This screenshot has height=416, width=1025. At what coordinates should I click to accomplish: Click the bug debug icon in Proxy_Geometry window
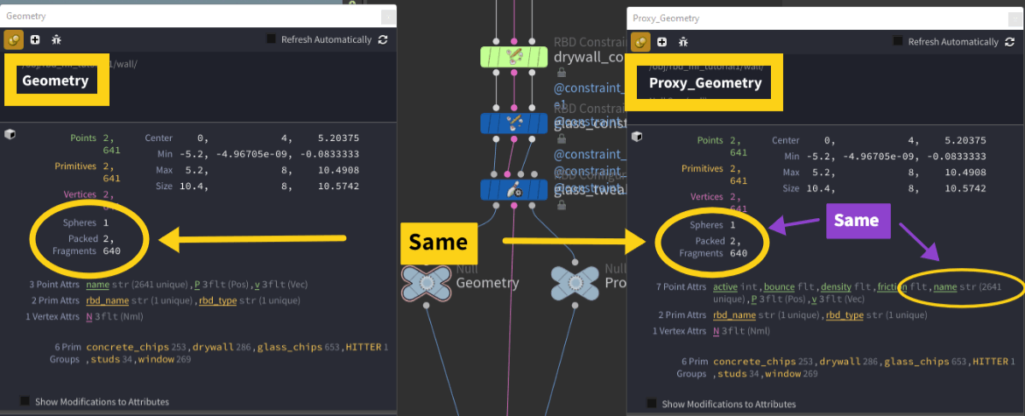682,41
